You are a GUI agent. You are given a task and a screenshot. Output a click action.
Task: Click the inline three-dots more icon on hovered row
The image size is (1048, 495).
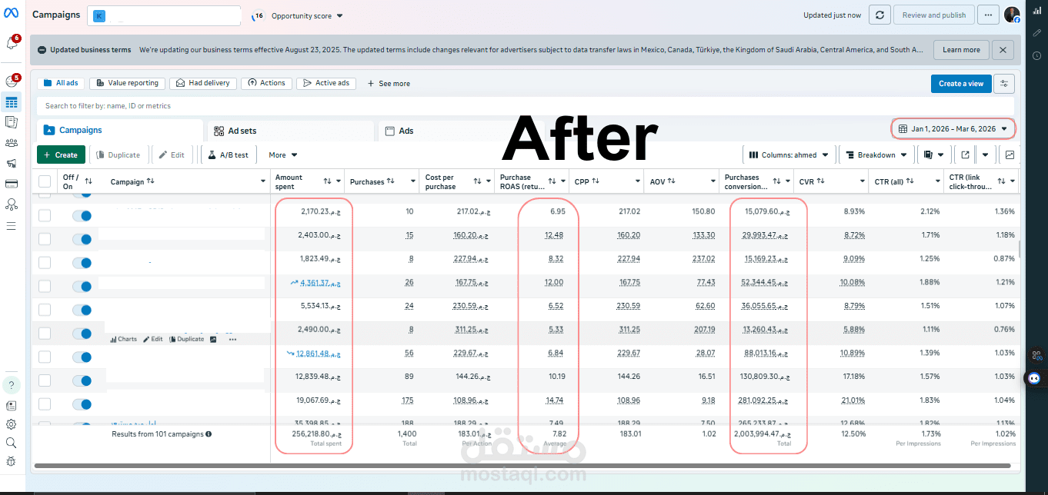pyautogui.click(x=232, y=339)
